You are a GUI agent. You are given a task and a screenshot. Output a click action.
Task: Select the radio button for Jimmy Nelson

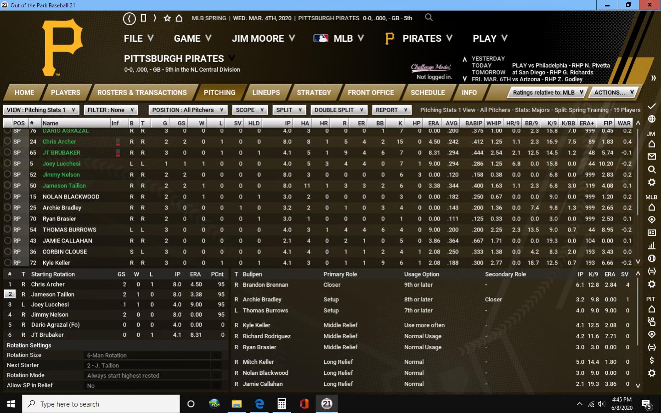coord(7,175)
